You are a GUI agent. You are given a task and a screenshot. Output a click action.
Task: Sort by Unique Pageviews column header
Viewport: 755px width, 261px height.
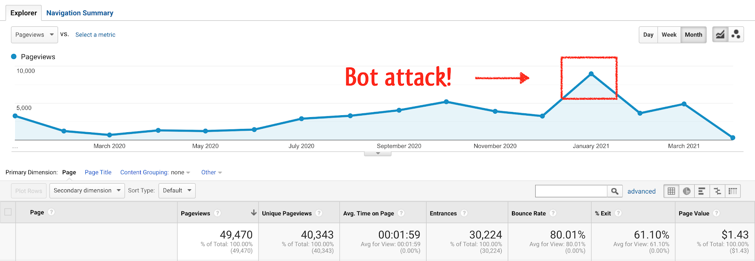tap(287, 213)
